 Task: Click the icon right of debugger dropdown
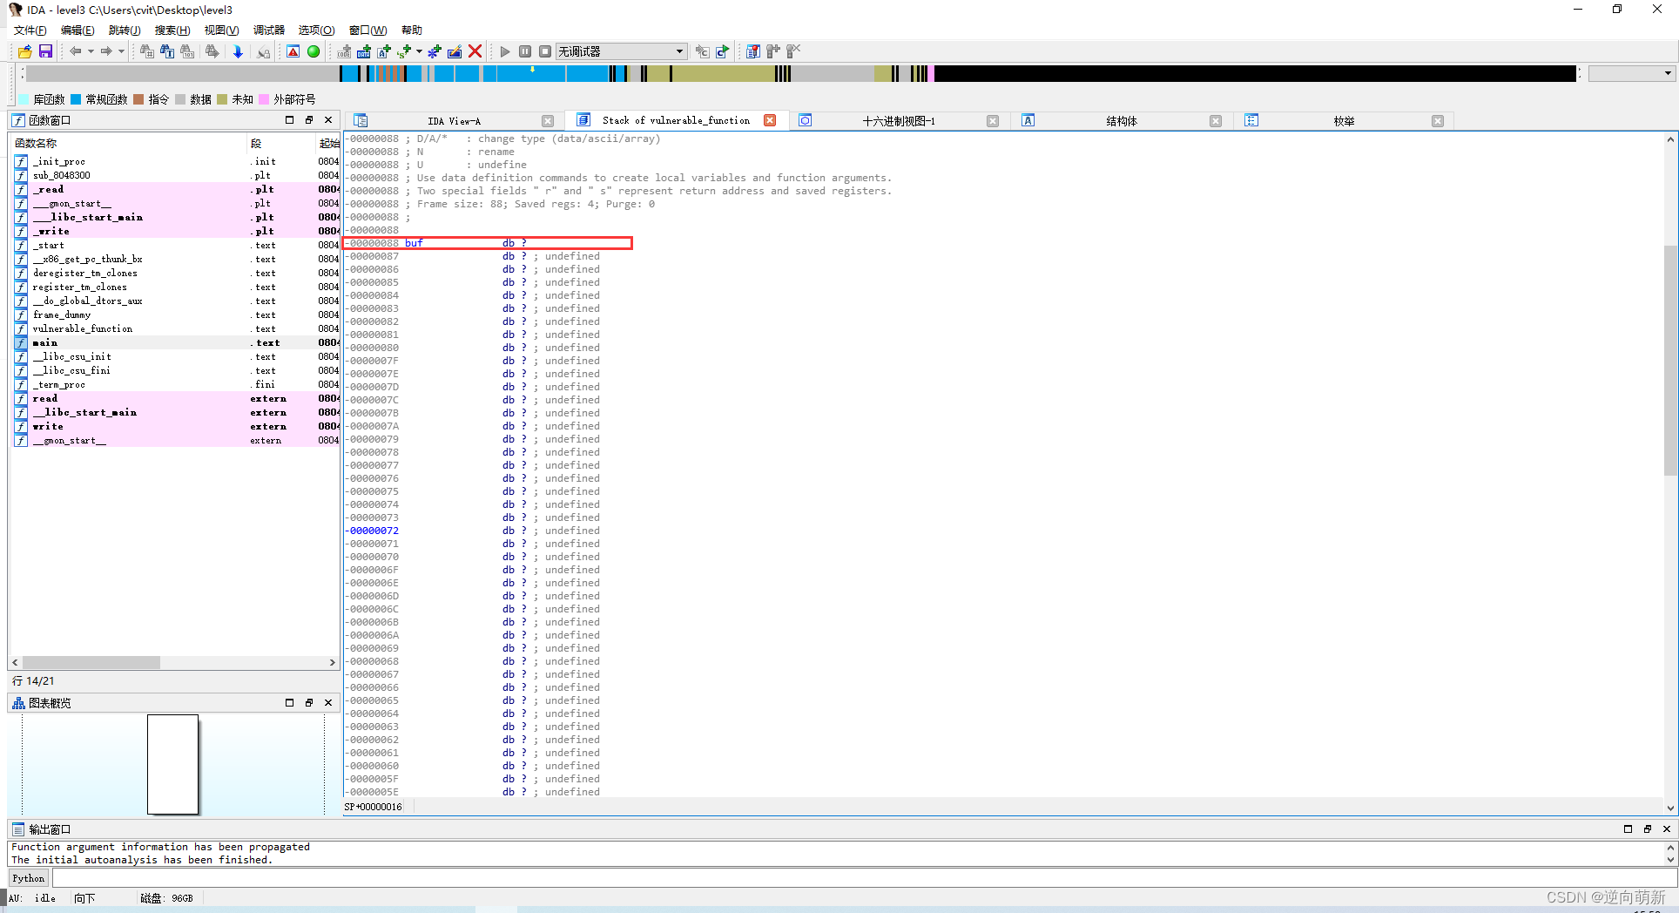pos(702,51)
